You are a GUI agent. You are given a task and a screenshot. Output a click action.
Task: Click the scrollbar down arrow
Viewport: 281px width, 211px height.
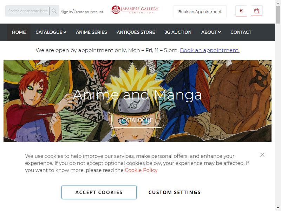click(x=278, y=207)
